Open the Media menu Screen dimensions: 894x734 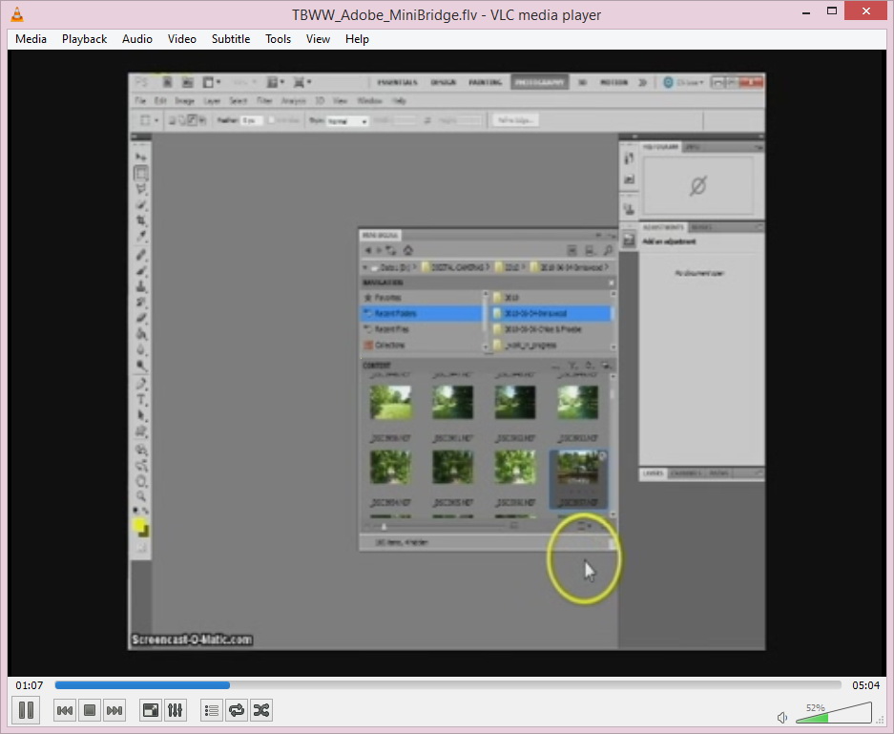coord(31,39)
